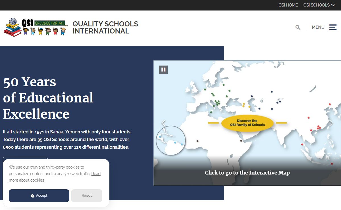Pause the map slideshow
This screenshot has width=341, height=210.
163,70
